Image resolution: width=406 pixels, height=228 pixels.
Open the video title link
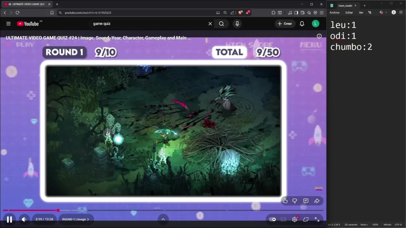click(x=98, y=38)
